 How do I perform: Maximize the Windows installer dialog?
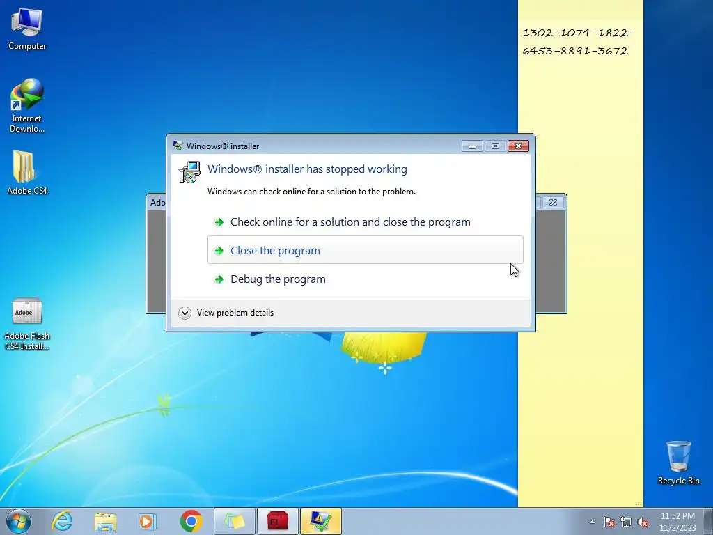pyautogui.click(x=495, y=146)
